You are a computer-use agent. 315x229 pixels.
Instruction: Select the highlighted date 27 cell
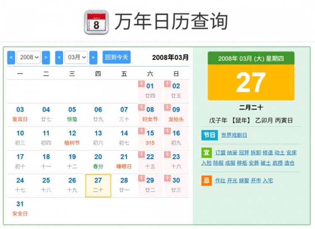coord(98,185)
